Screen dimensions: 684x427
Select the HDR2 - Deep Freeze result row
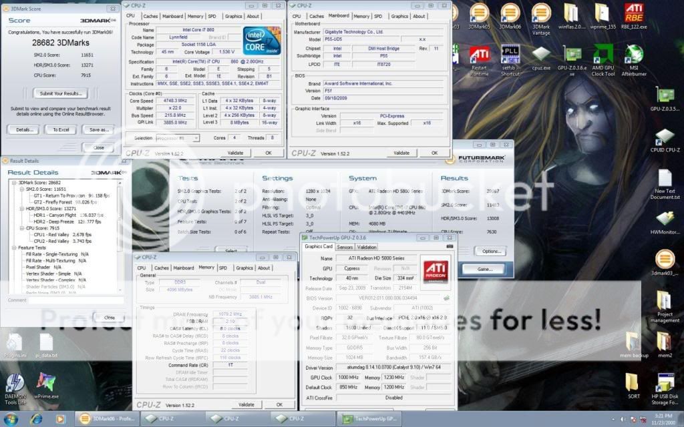(67, 222)
